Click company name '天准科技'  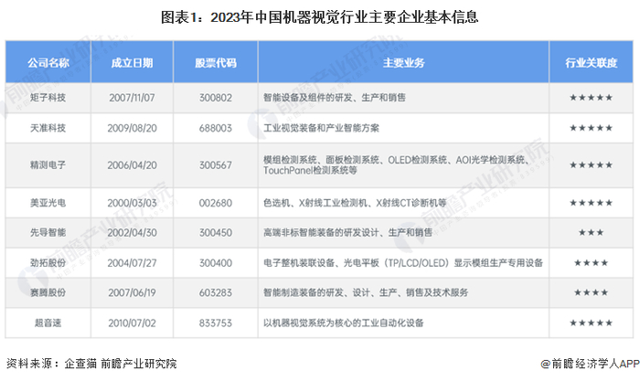click(x=48, y=128)
